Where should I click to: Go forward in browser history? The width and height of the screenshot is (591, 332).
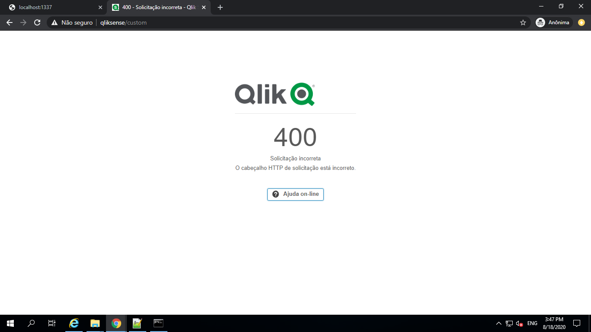(23, 22)
